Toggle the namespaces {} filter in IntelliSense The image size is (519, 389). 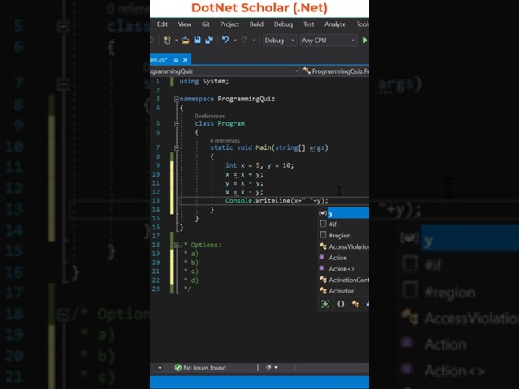click(x=341, y=304)
